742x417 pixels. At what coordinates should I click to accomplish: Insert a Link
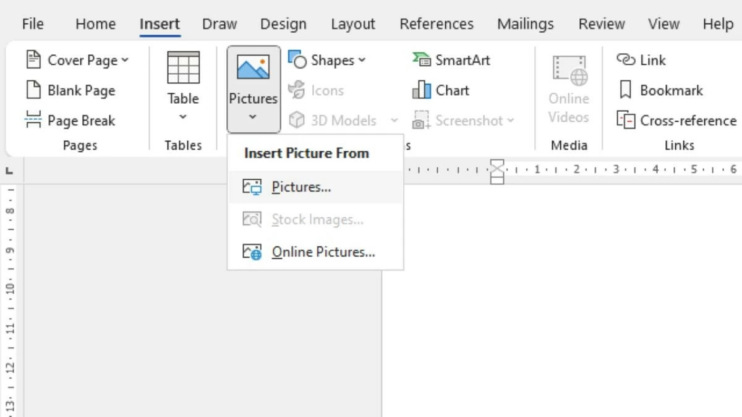tap(643, 60)
